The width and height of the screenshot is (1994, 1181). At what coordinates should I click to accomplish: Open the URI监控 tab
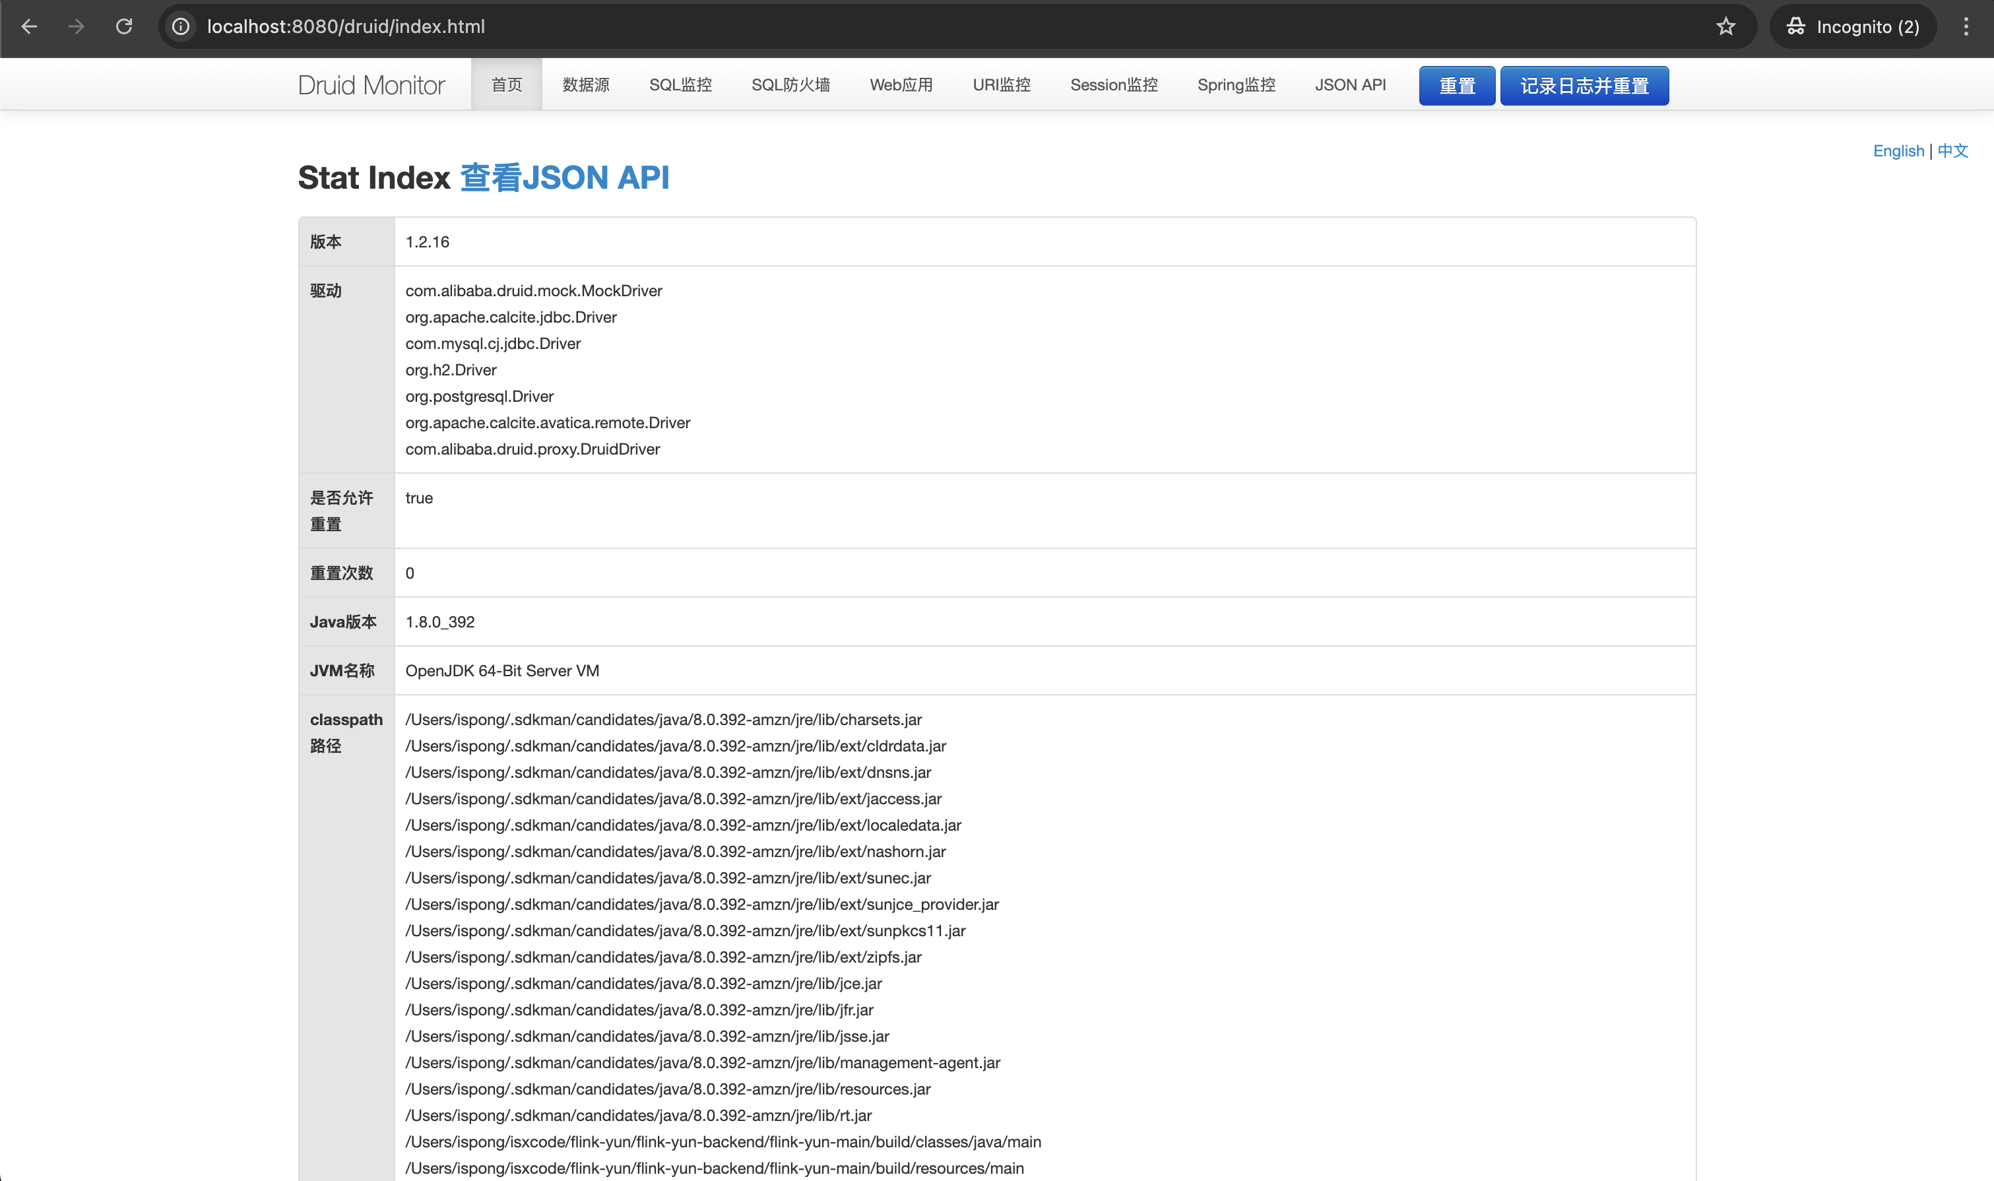[1001, 84]
